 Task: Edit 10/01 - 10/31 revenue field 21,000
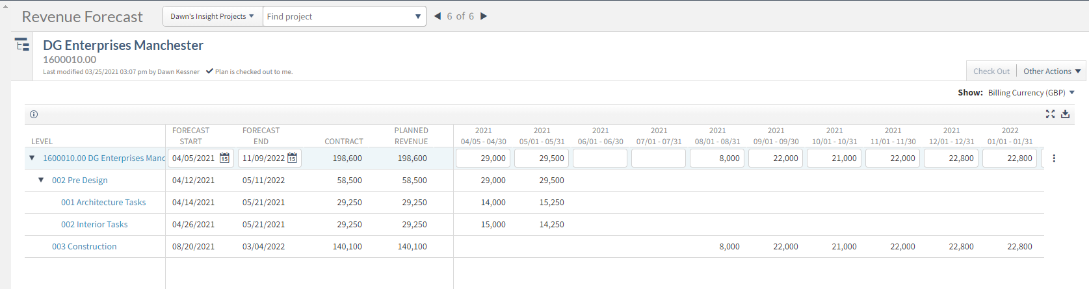point(834,158)
